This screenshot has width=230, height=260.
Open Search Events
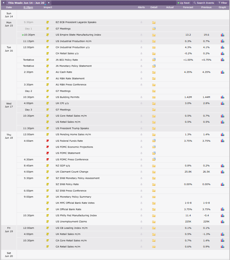tap(204, 3)
